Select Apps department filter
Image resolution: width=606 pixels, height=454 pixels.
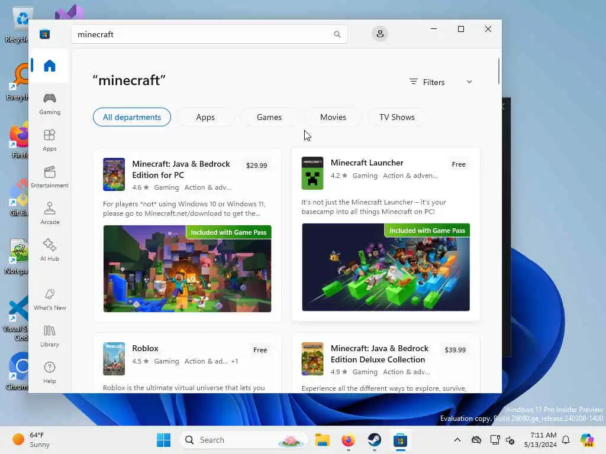pos(205,117)
